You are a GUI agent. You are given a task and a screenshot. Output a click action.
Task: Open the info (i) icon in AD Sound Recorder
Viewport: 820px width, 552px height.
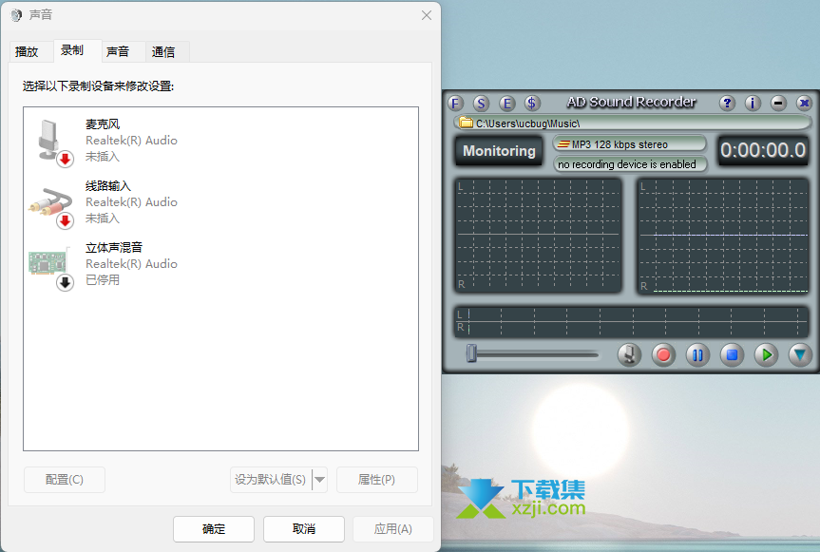[753, 103]
